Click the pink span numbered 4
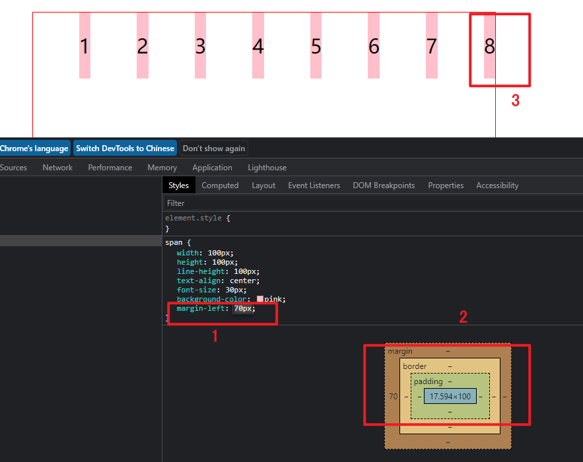 (x=258, y=46)
